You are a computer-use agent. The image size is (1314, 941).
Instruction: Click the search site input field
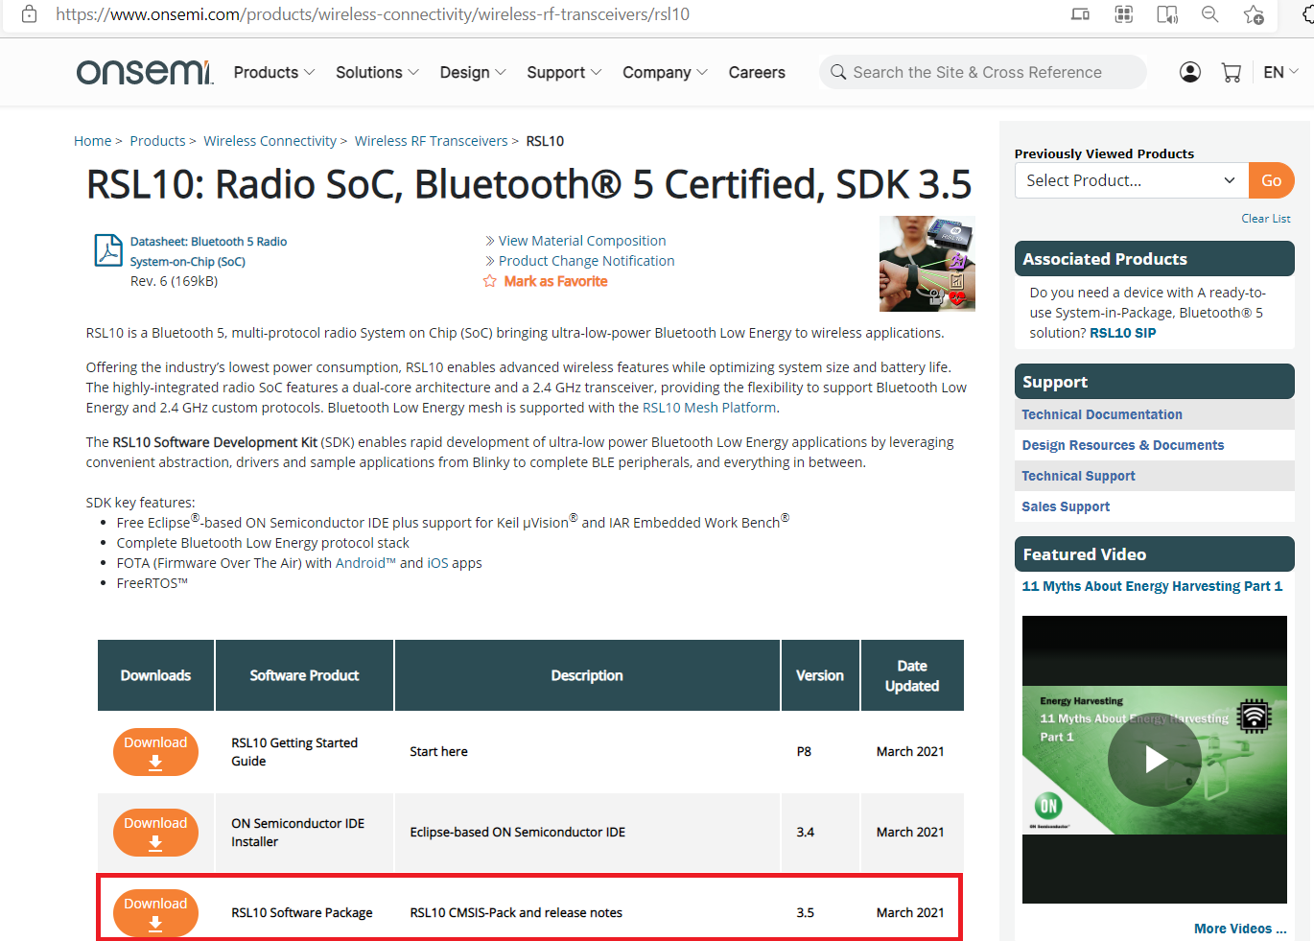tap(983, 72)
